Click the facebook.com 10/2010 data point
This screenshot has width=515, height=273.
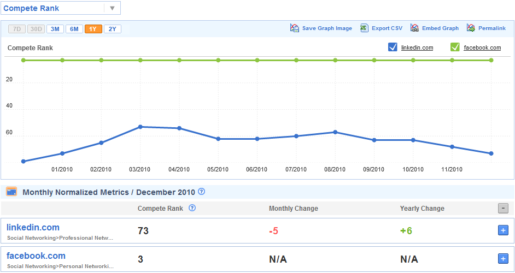[413, 60]
